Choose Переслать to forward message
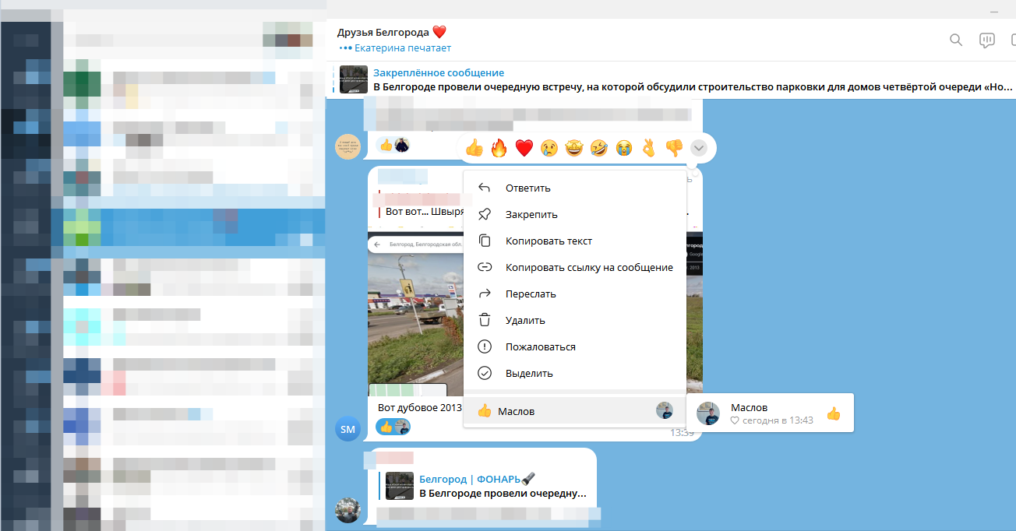 click(x=530, y=294)
